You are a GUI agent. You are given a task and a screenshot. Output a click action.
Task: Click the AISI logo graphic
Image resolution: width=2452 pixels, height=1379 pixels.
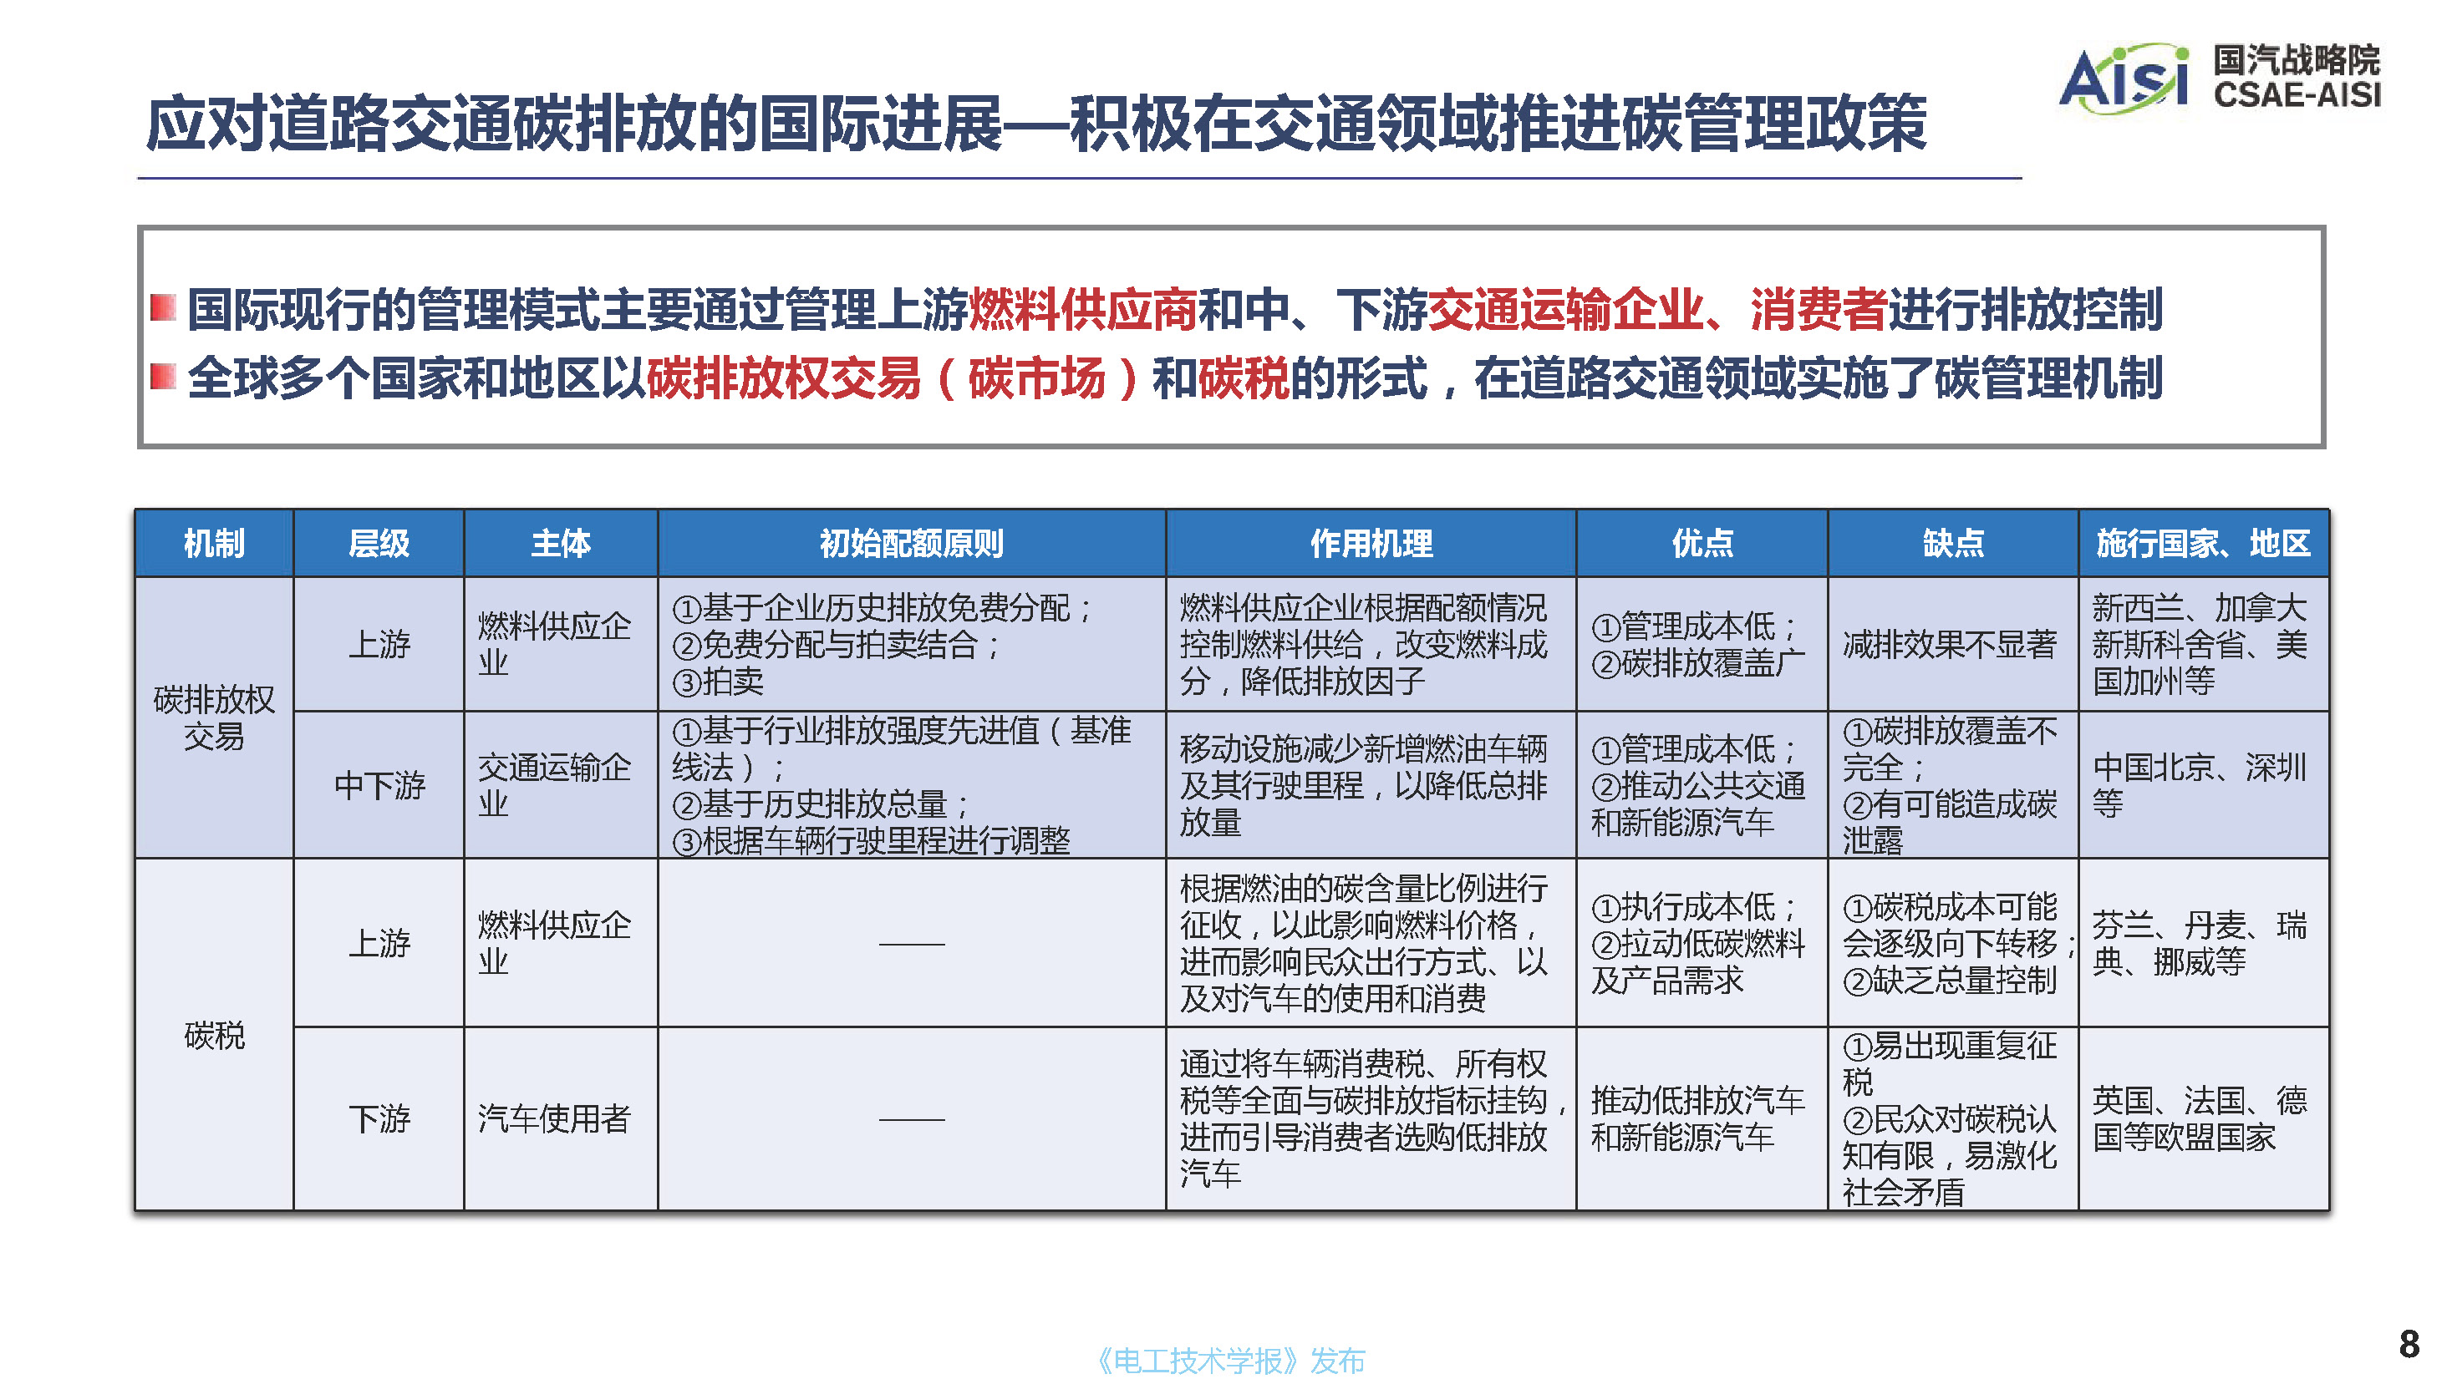tap(2124, 78)
